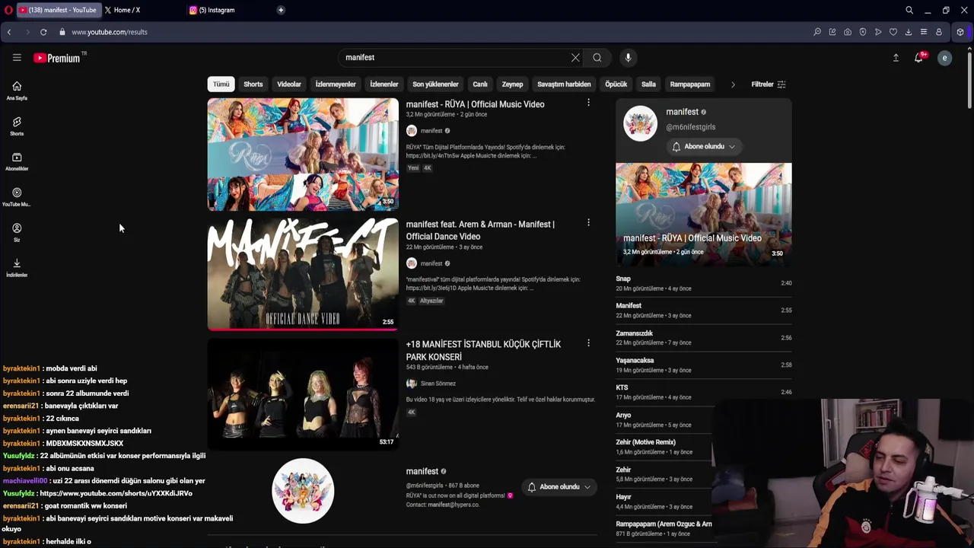Reload the page in Opera

tap(43, 32)
